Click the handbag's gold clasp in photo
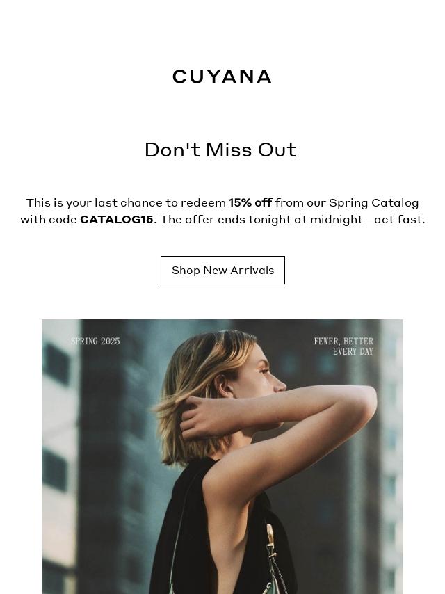 (270, 537)
